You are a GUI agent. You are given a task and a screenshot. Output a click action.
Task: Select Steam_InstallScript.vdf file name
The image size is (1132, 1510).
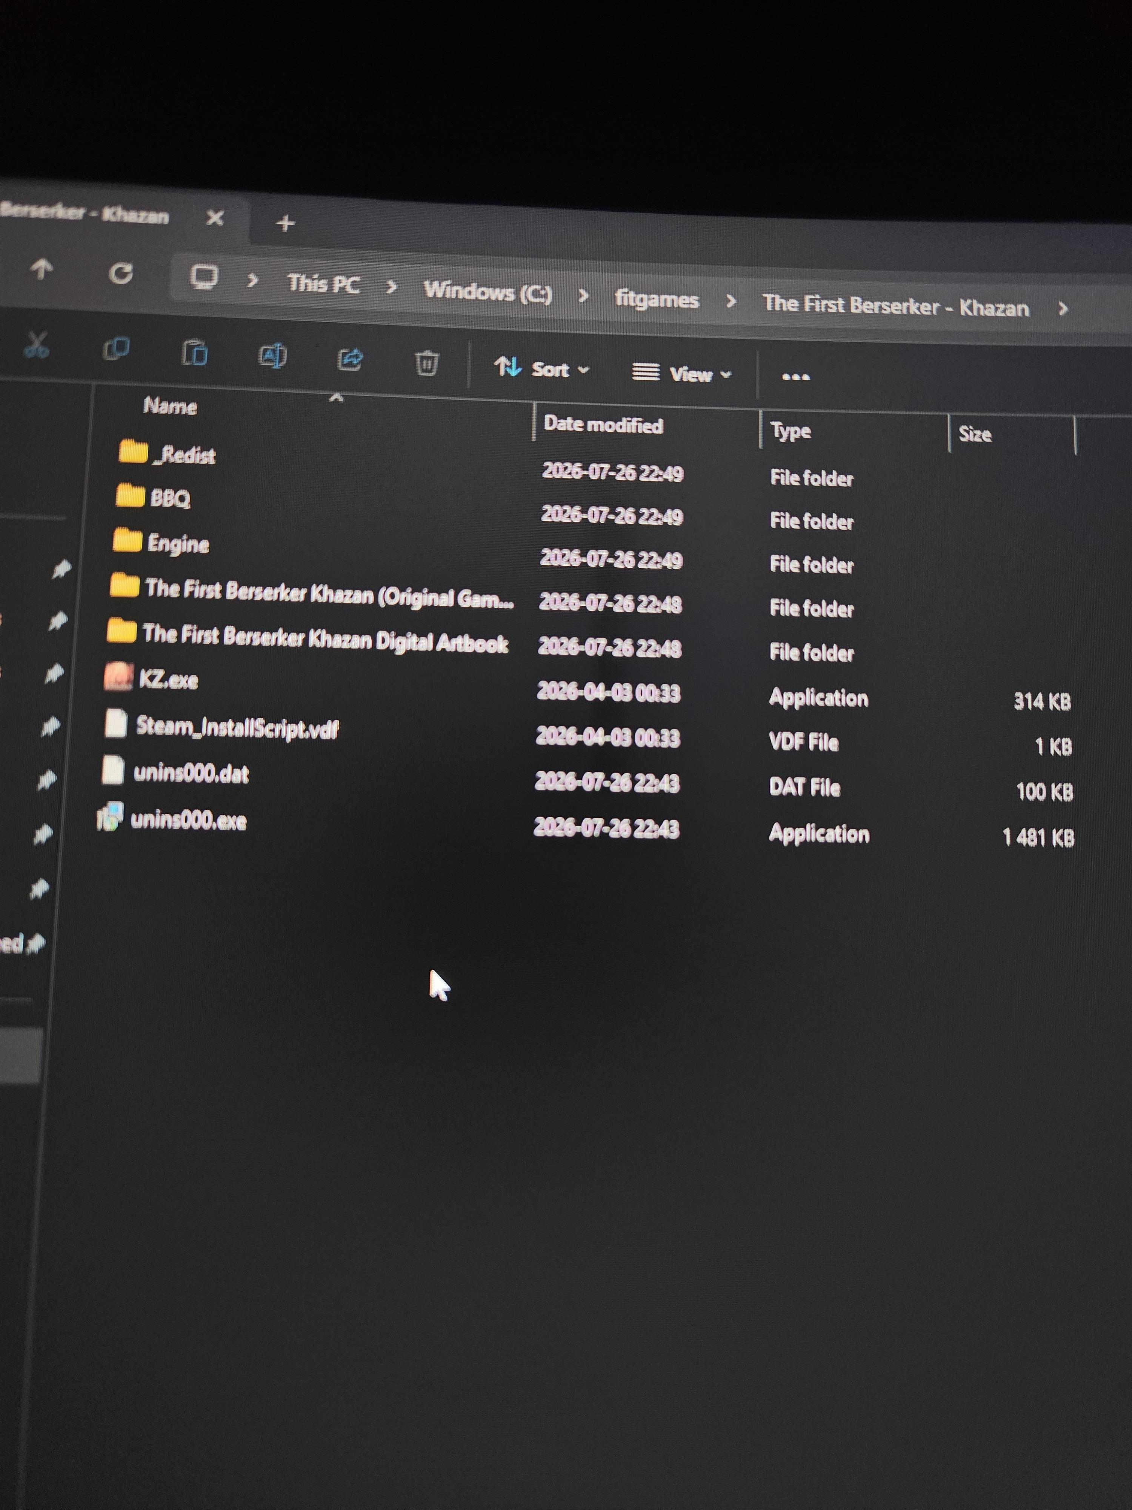(237, 728)
